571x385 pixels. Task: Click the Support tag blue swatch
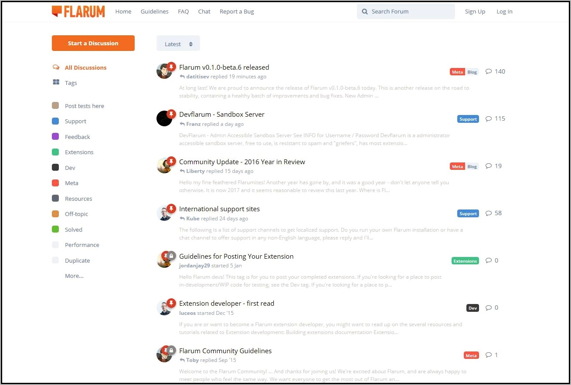(55, 121)
